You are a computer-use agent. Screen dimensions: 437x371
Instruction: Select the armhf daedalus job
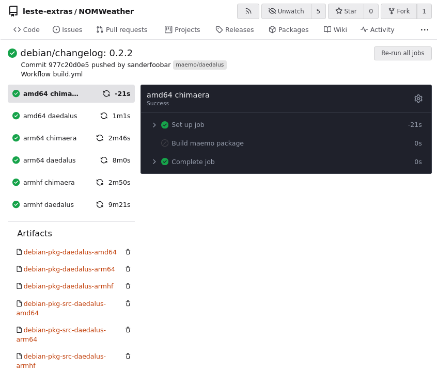49,205
